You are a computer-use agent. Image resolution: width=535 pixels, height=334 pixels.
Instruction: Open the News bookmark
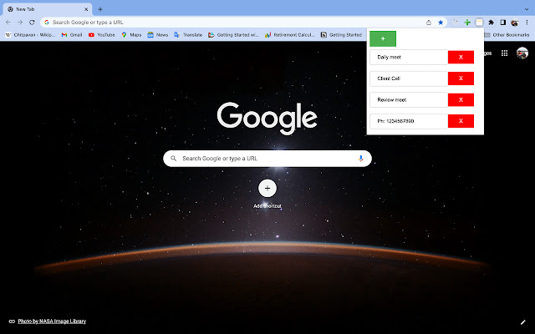158,35
